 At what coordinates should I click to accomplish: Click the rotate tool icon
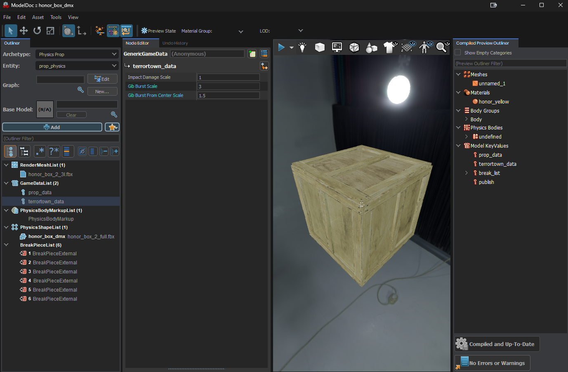(37, 31)
